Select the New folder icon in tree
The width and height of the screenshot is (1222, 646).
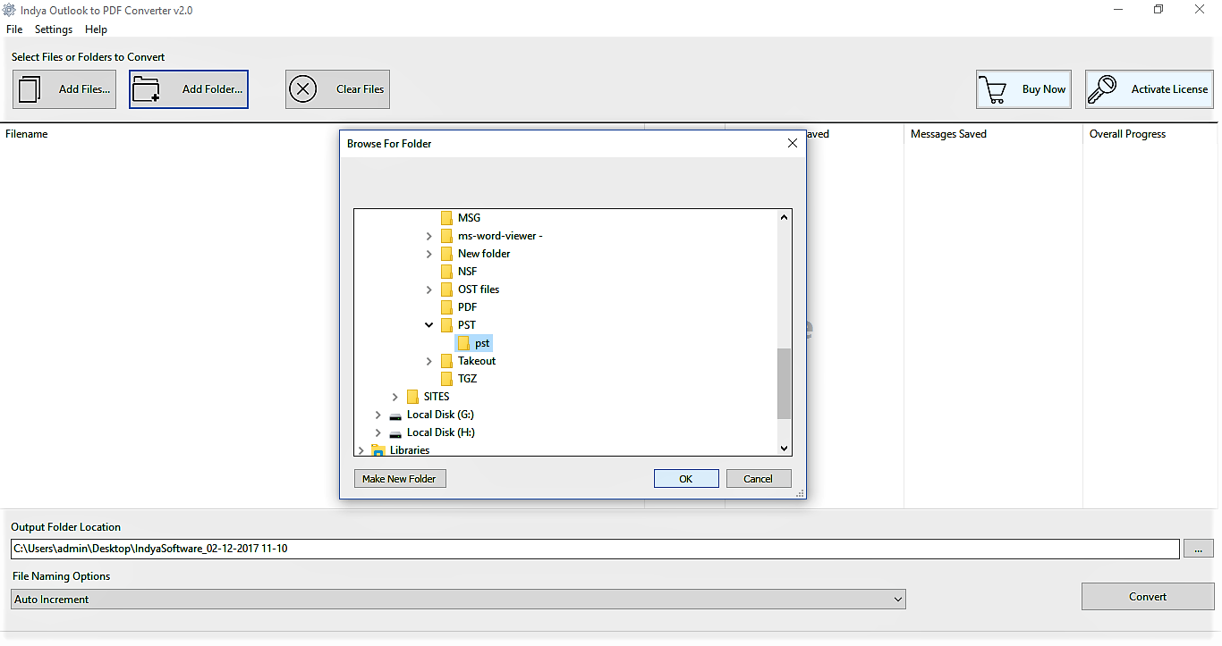(446, 254)
